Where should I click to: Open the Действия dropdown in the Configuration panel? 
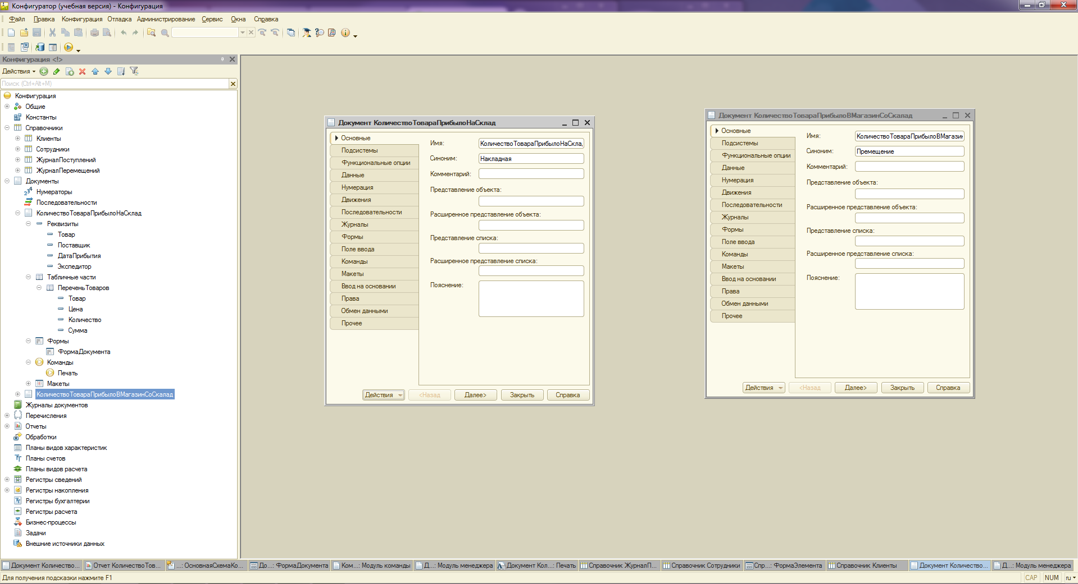19,71
